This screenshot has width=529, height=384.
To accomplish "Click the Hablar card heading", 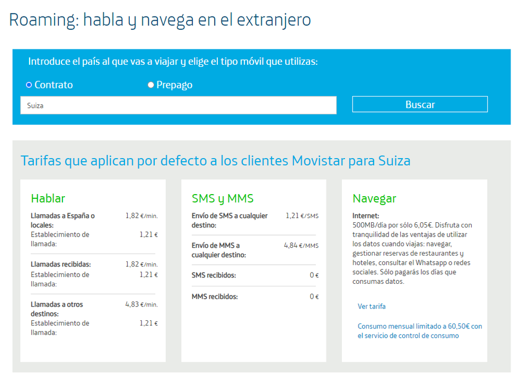I will coord(47,199).
